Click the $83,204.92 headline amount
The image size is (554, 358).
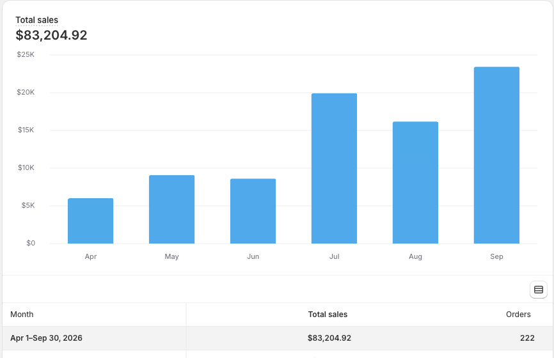(x=51, y=35)
